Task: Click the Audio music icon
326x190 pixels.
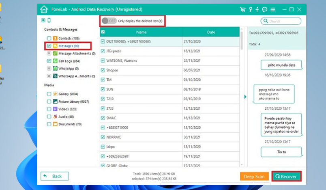Action: coord(55,117)
